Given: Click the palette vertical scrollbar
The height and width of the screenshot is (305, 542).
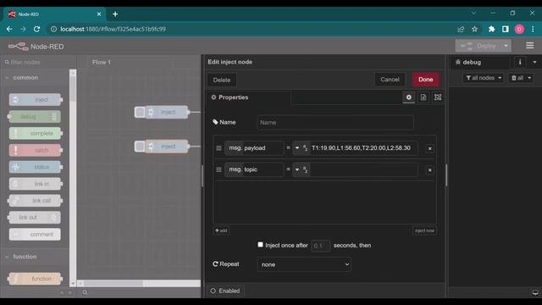Looking at the screenshot, I should (x=73, y=90).
